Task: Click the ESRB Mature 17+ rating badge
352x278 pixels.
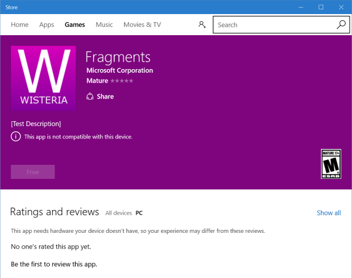Action: 330,164
